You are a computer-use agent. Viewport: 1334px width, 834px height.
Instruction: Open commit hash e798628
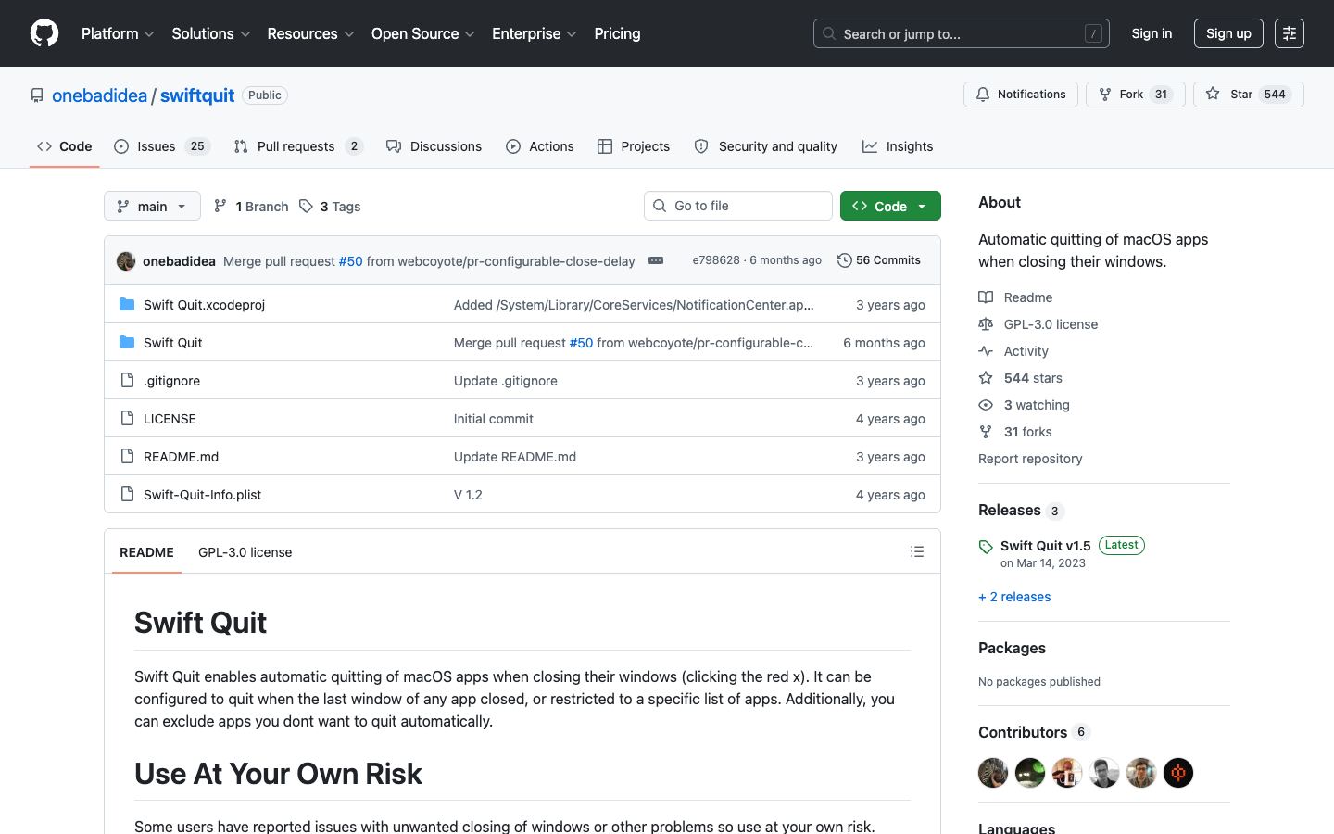pyautogui.click(x=716, y=260)
